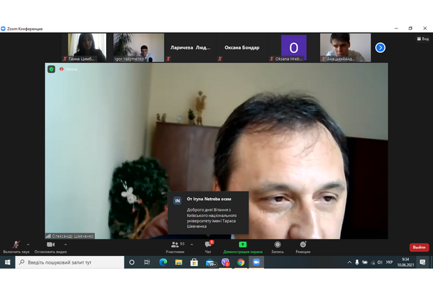This screenshot has width=433, height=293.
Task: Expand participants options arrow
Action: click(191, 244)
